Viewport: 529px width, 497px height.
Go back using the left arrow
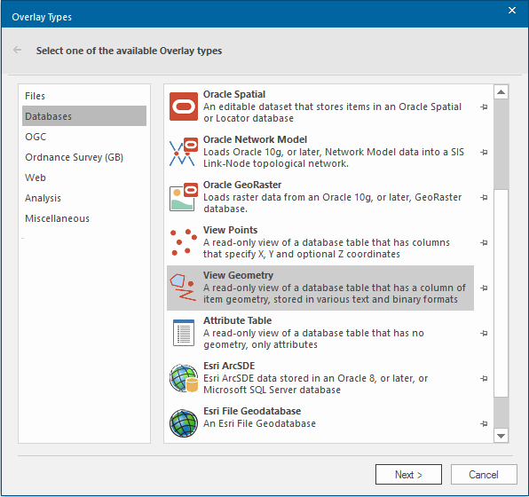(17, 51)
